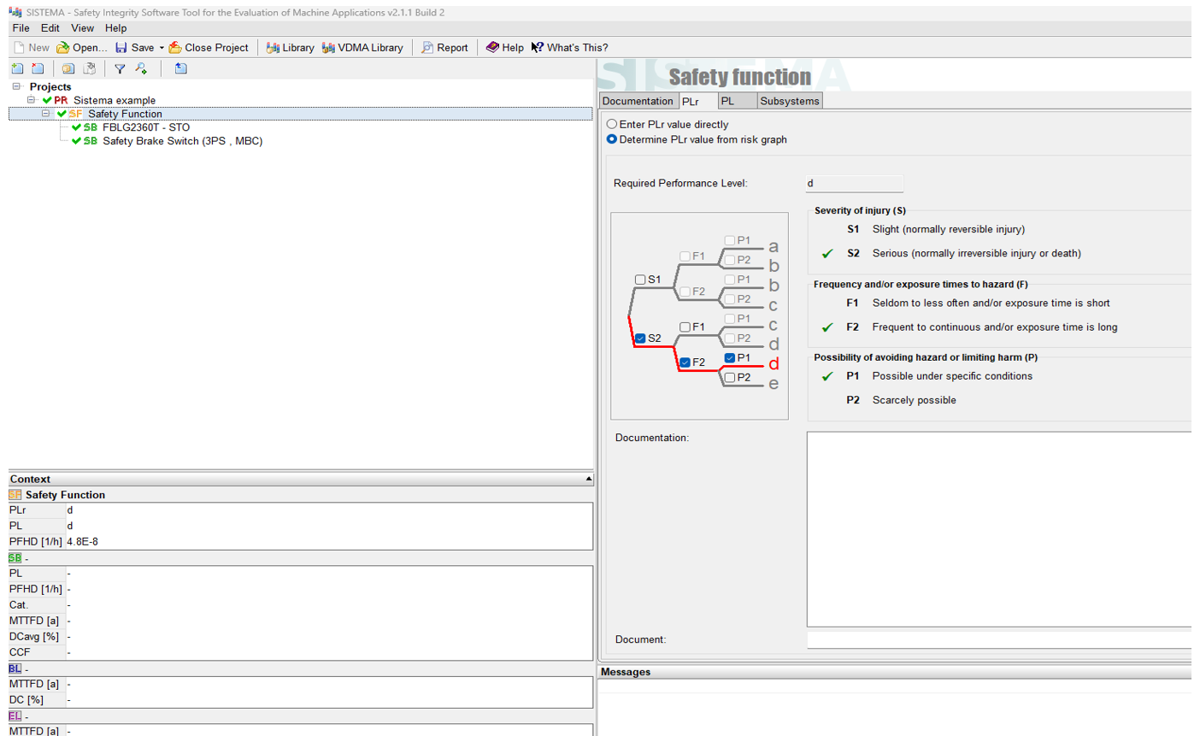This screenshot has width=1194, height=736.
Task: Click the blue BL icon in the Context panel
Action: point(15,669)
